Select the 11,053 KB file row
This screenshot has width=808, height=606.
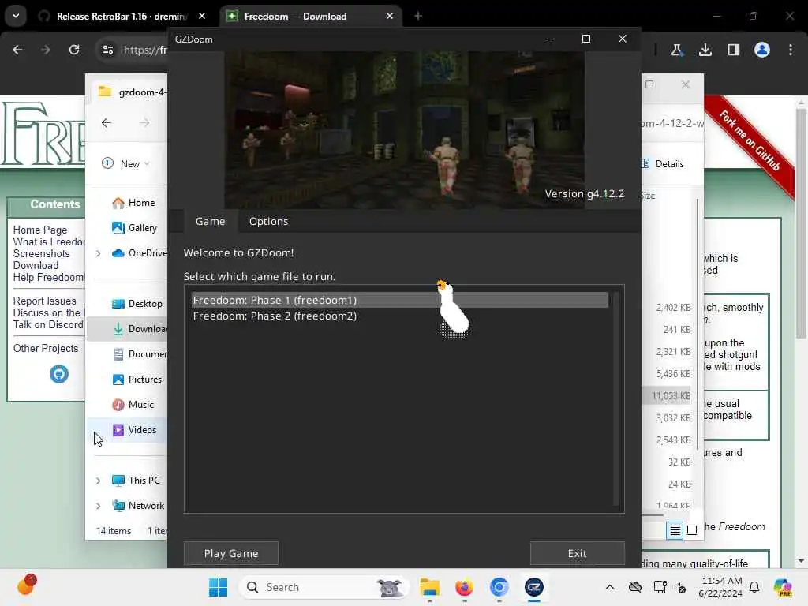coord(668,396)
